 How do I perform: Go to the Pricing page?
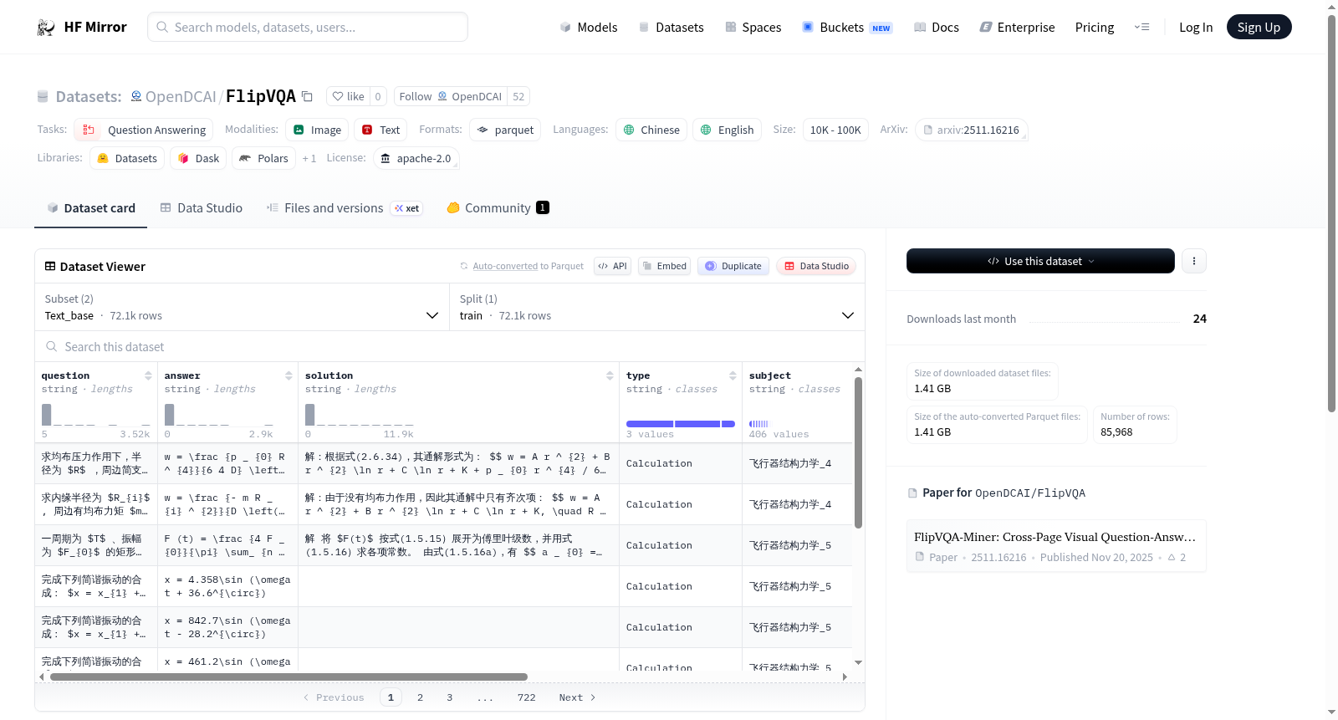(1095, 28)
